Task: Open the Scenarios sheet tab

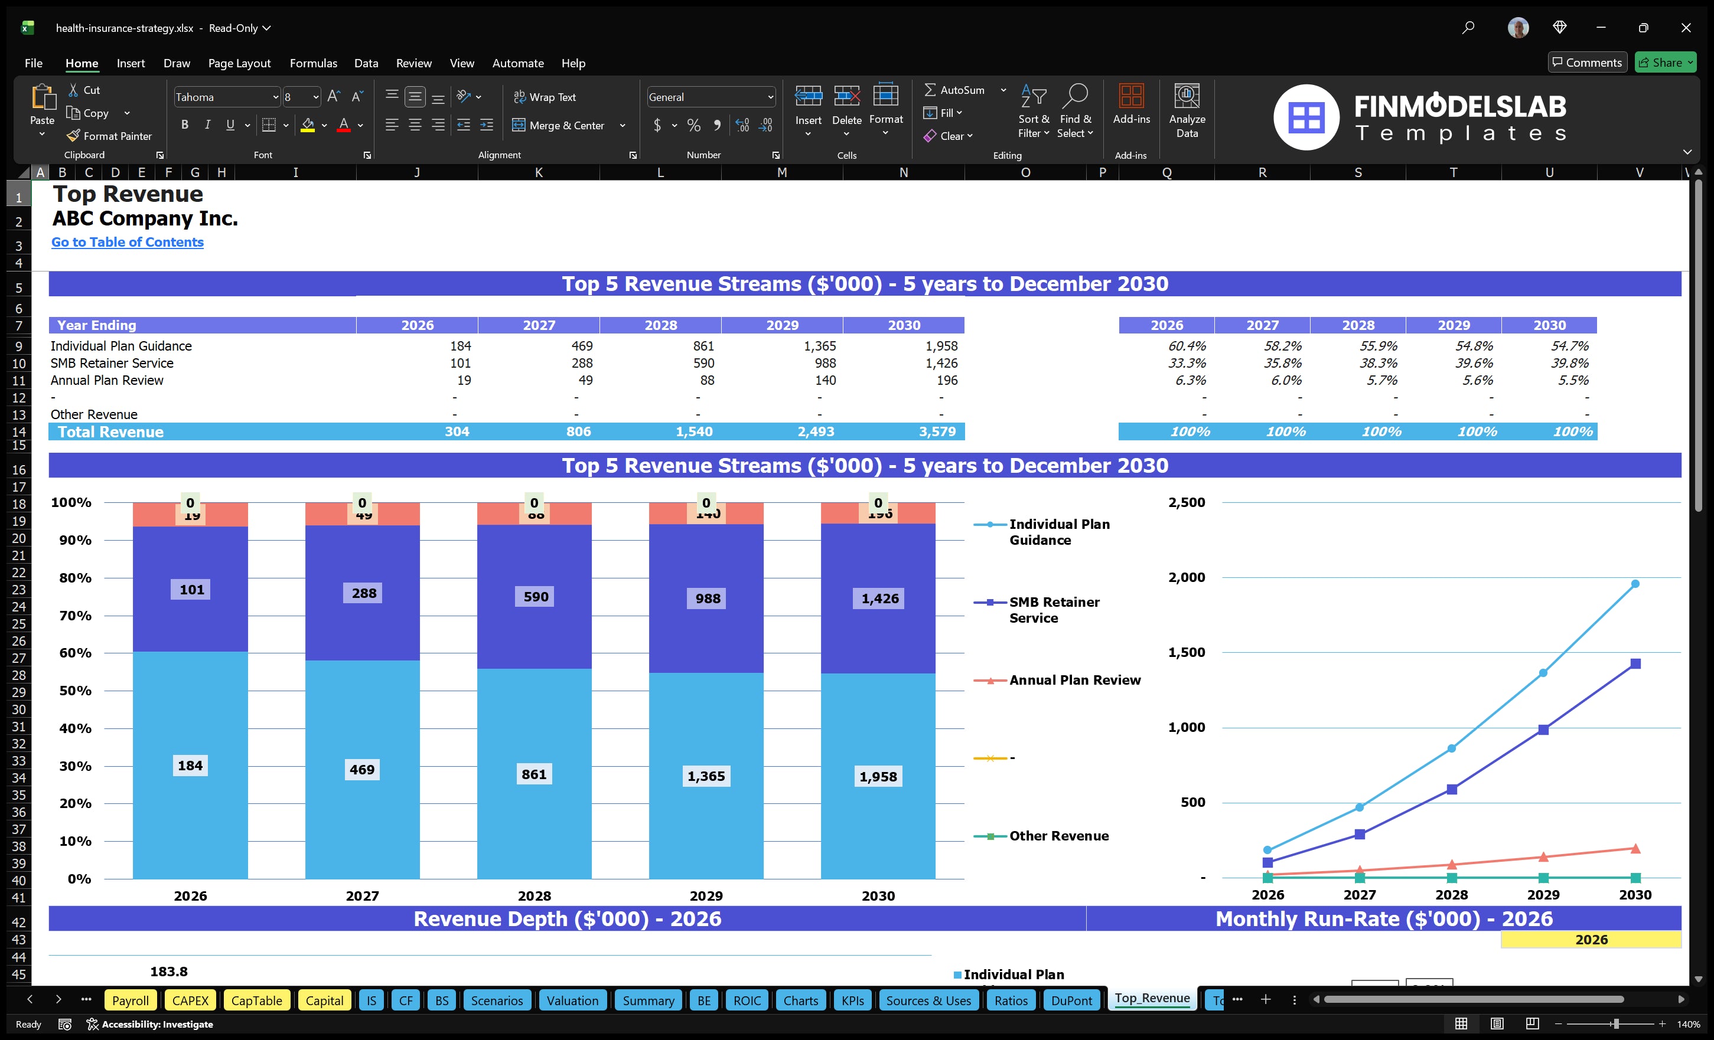Action: tap(496, 1000)
